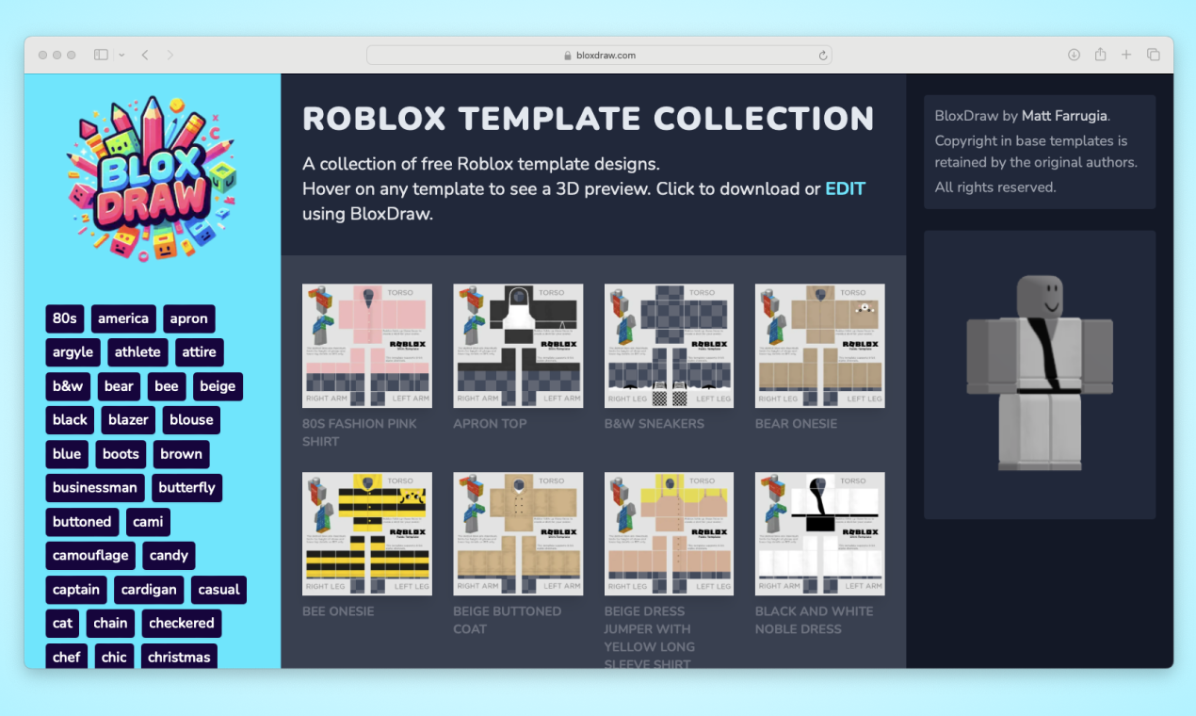This screenshot has height=716, width=1196.
Task: Choose the cardigan tag
Action: 149,590
